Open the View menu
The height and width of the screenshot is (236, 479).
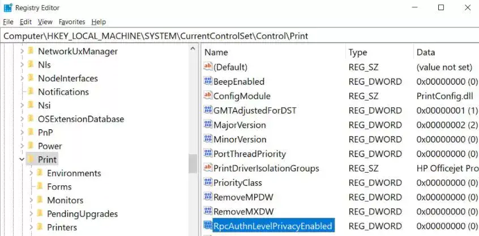coord(45,22)
